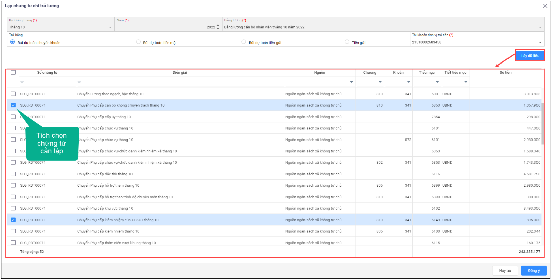Close the Lập chứng từ chi trả lương dialog
This screenshot has width=551, height=279.
tap(545, 6)
